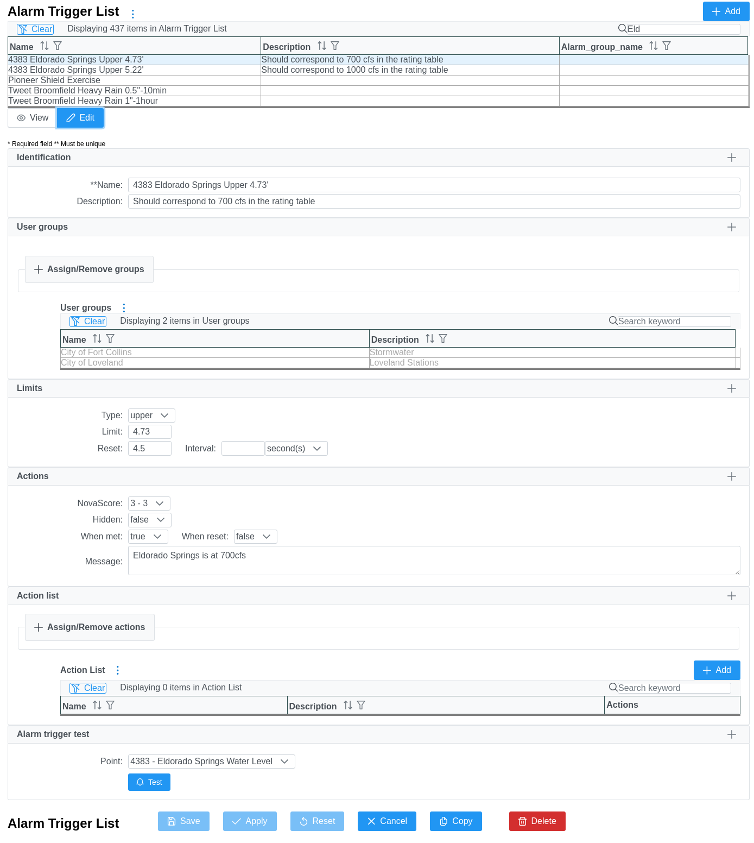Viewport: 754px width, 843px height.
Task: Expand the NovaScore dropdown
Action: (149, 504)
